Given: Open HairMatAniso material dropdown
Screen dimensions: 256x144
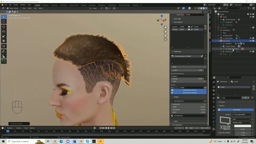Looking at the screenshot, I should tap(188, 116).
